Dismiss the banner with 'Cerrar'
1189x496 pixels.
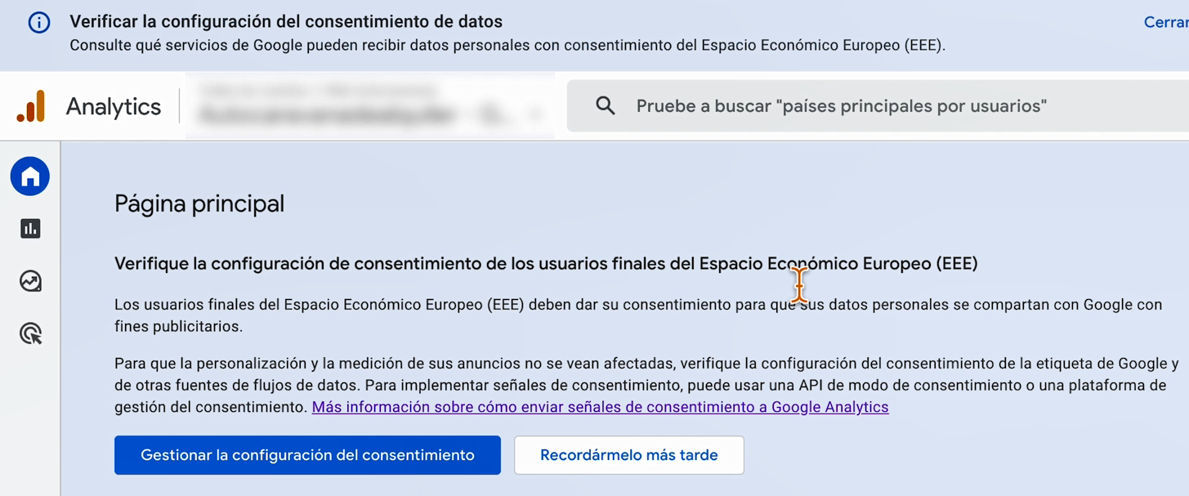1166,22
